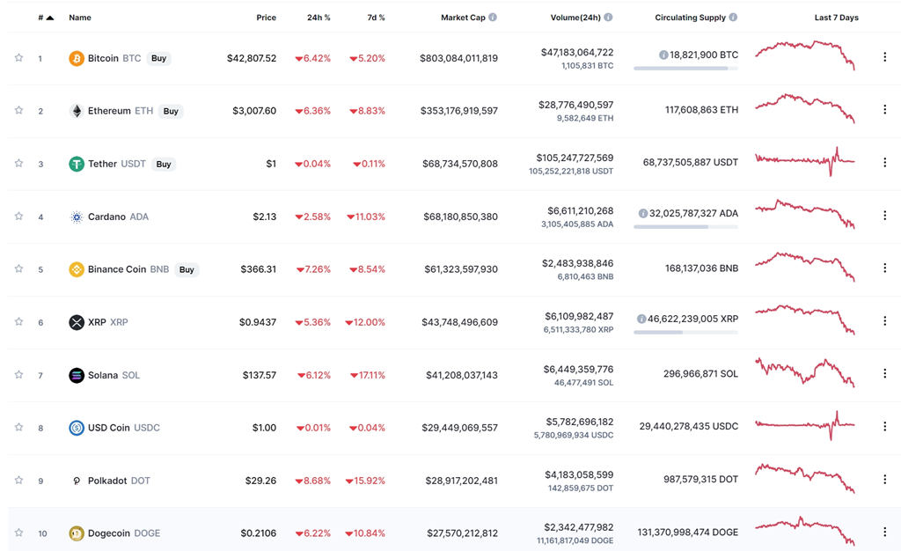Click Circulating Supply header info icon

pyautogui.click(x=733, y=18)
